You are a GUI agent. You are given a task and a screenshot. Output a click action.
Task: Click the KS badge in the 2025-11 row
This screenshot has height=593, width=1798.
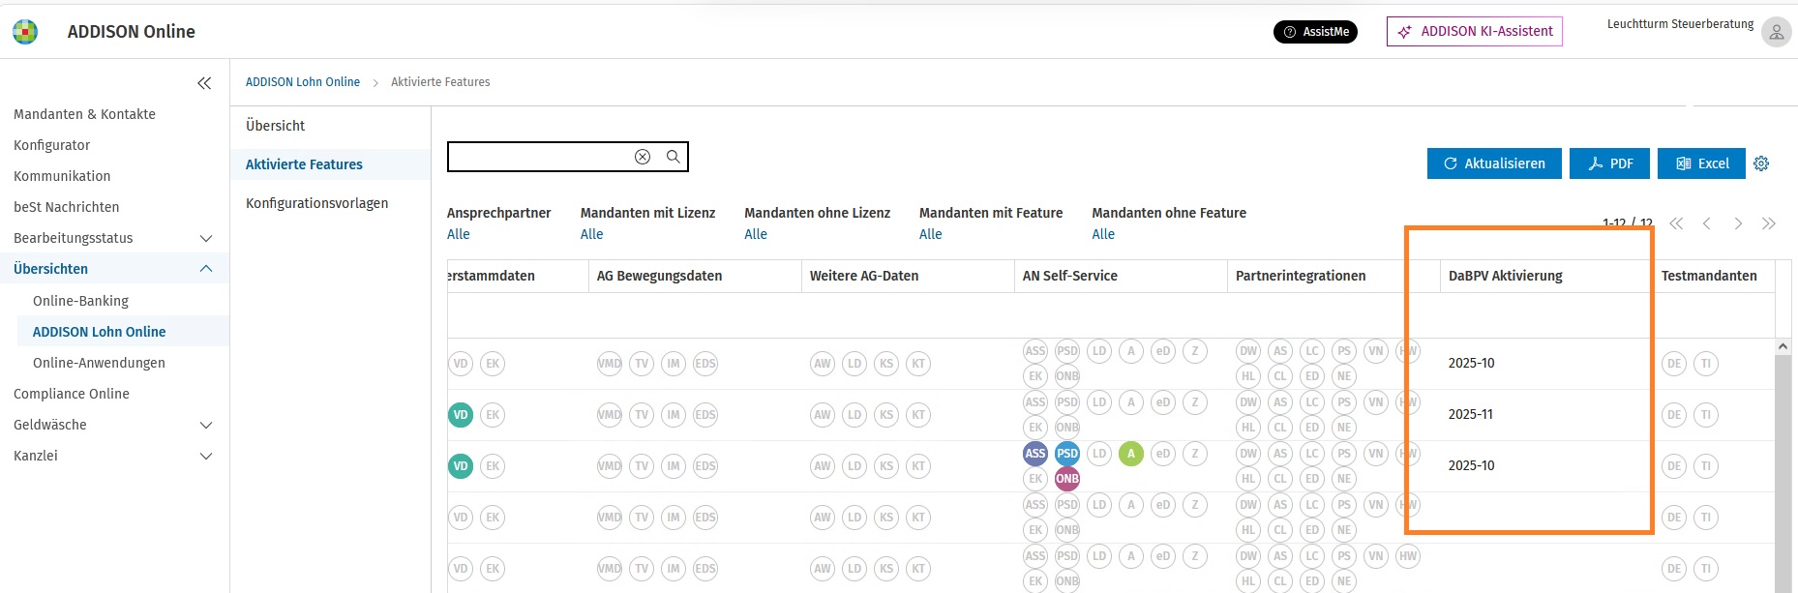886,415
